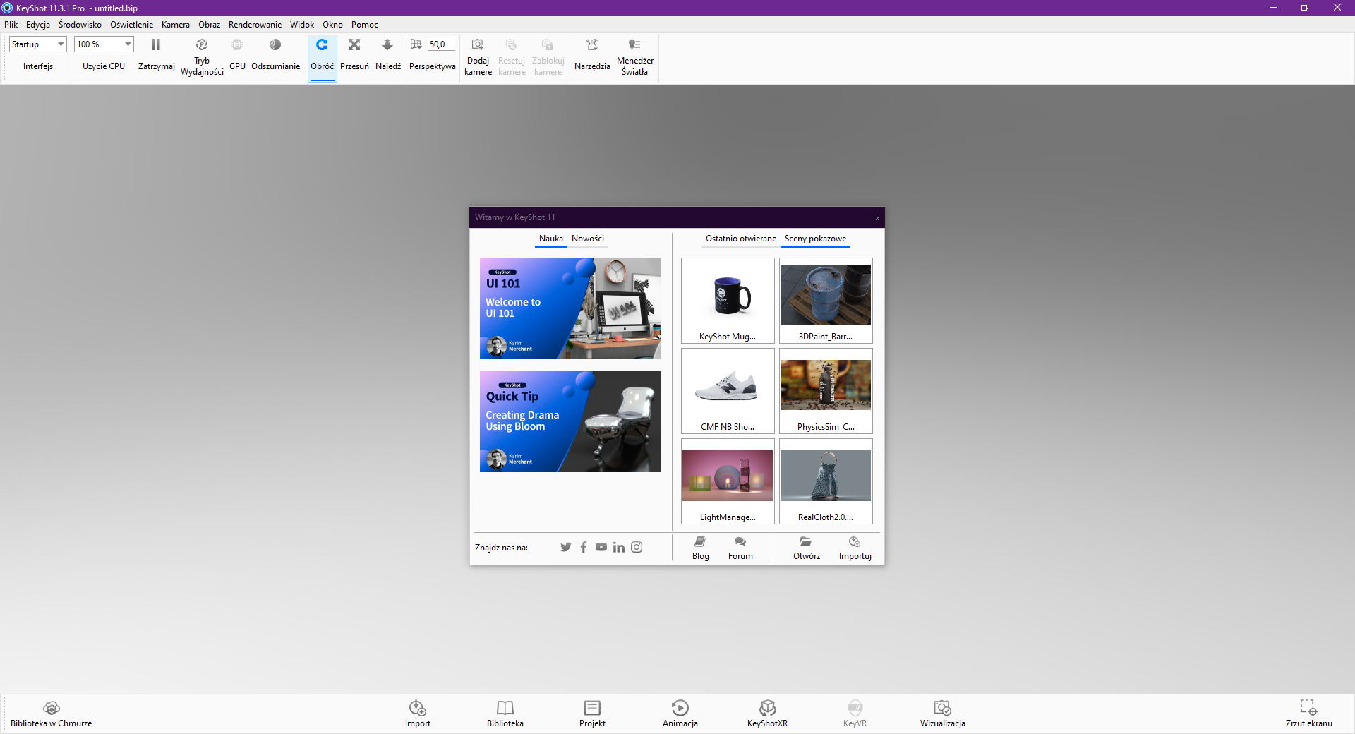Open the KeyShot Mug demo scene

click(728, 301)
